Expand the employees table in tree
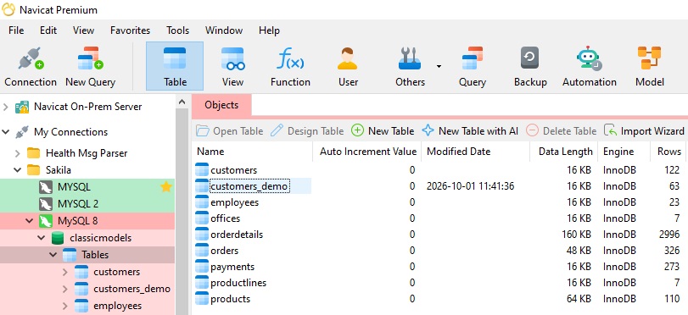Viewport: 688px width, 315px height. pos(65,306)
